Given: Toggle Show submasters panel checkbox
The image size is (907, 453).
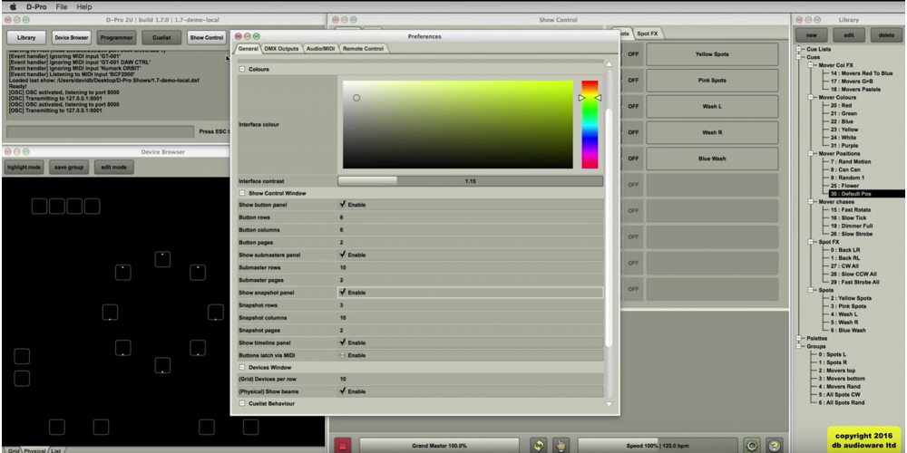Looking at the screenshot, I should pyautogui.click(x=343, y=255).
